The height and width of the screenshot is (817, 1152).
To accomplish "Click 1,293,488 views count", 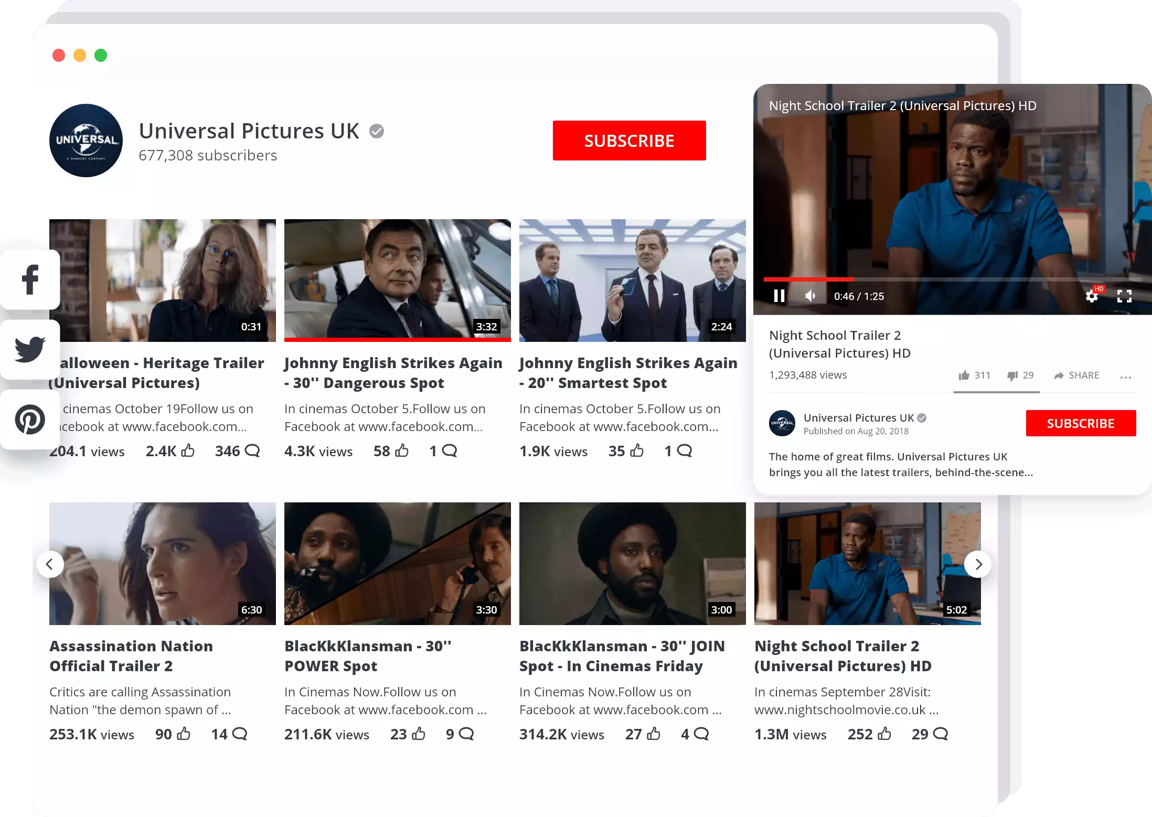I will (808, 375).
